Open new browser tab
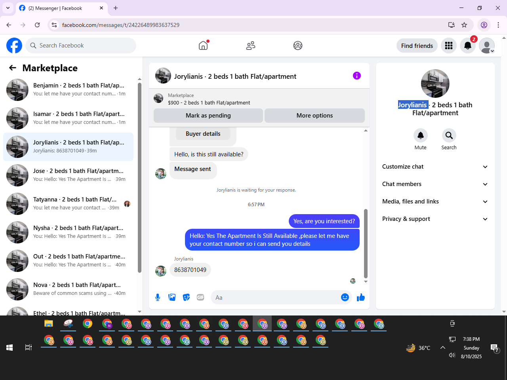This screenshot has width=507, height=380. [116, 8]
